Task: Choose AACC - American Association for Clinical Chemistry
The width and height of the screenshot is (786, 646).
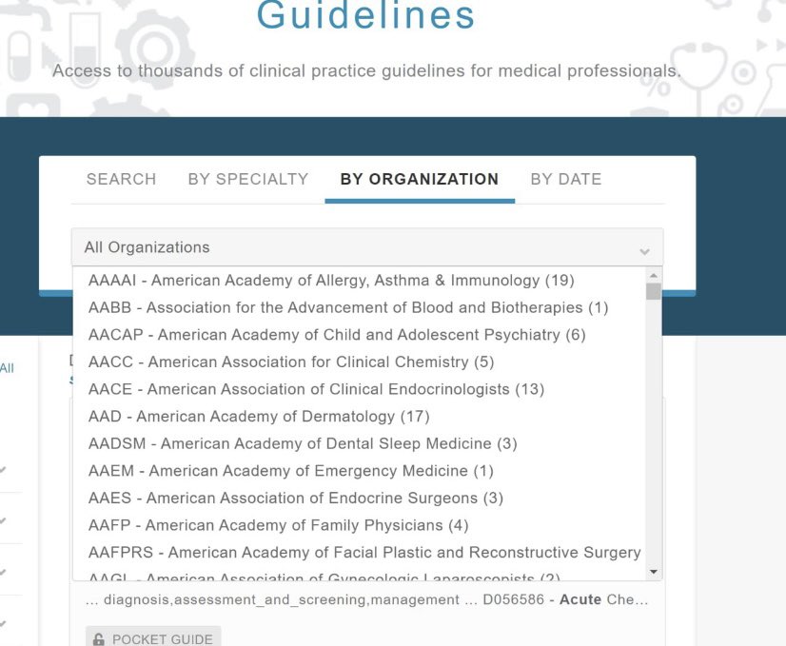Action: point(360,362)
